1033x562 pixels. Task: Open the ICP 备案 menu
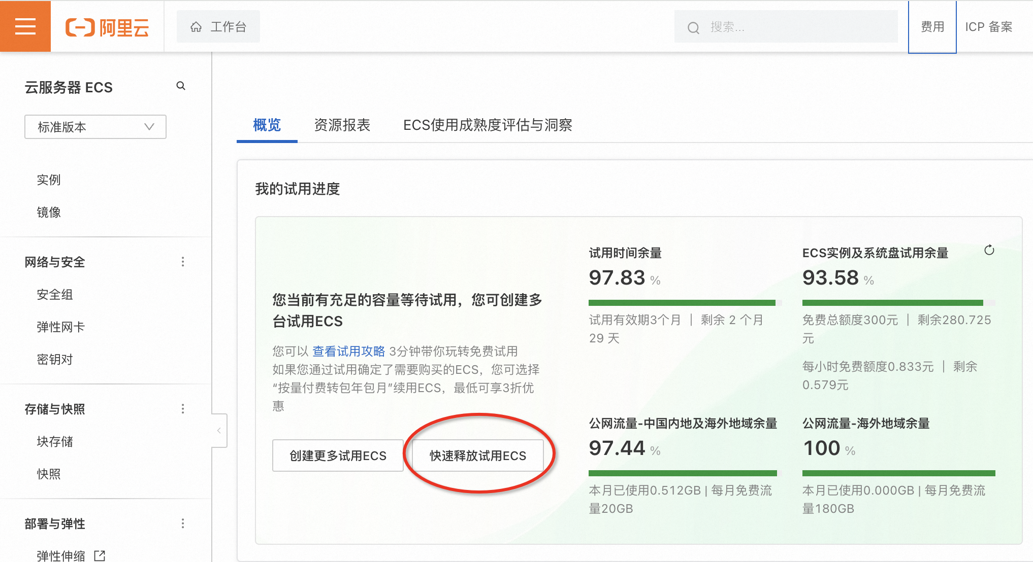(988, 27)
